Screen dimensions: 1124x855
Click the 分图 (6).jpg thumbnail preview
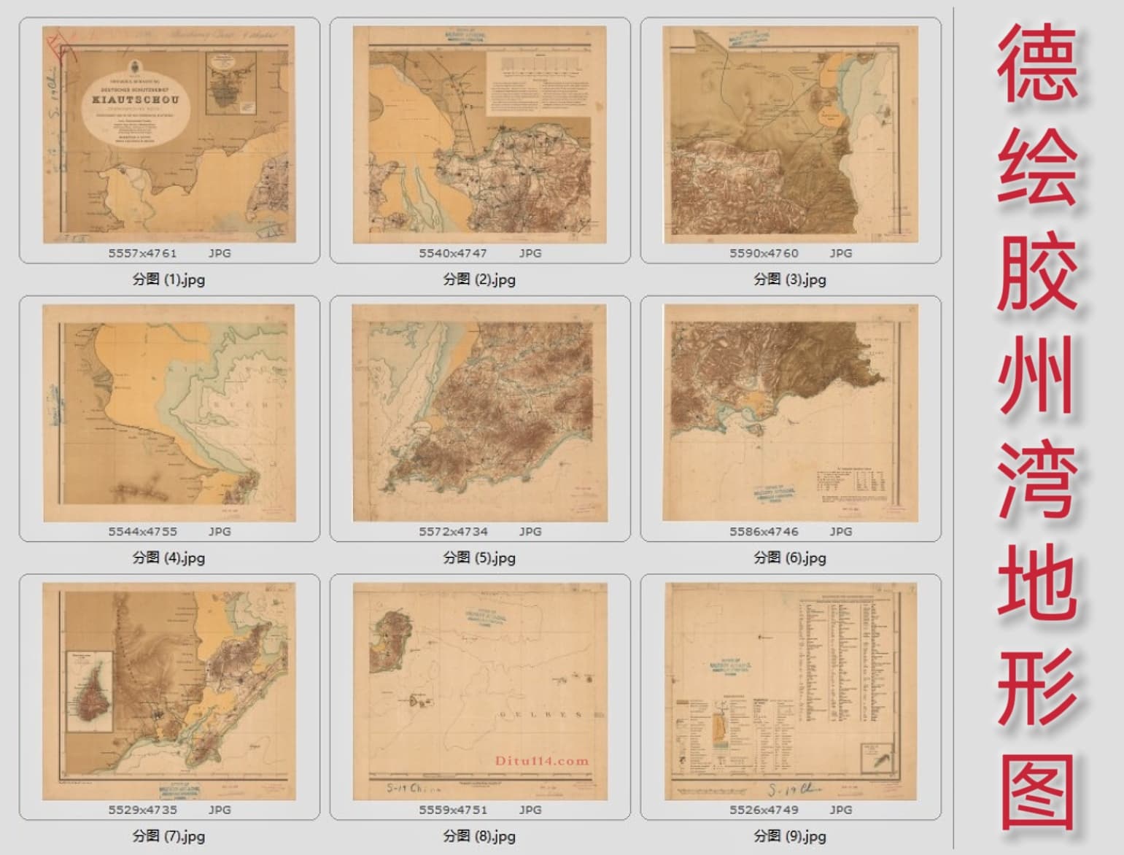[x=790, y=413]
